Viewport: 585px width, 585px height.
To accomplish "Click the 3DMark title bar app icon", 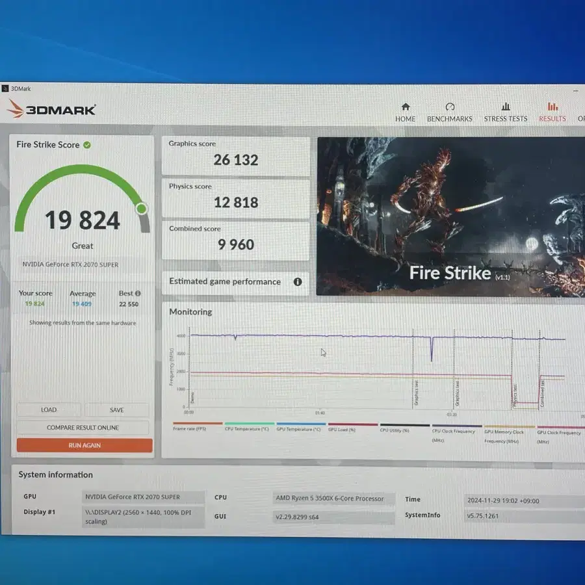I will tap(5, 88).
